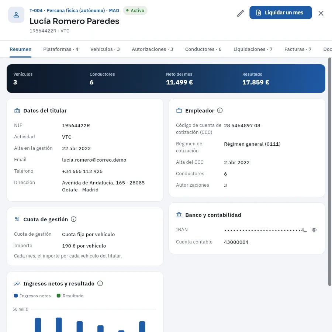Screen dimensions: 332x332
Task: Open the Ingresos netos y resultado info icon
Action: click(x=100, y=283)
